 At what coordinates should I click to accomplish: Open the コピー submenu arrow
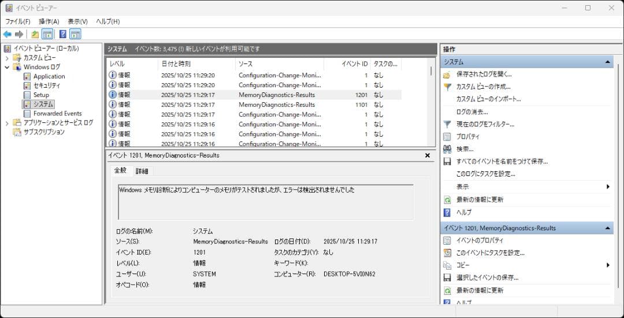pyautogui.click(x=608, y=265)
